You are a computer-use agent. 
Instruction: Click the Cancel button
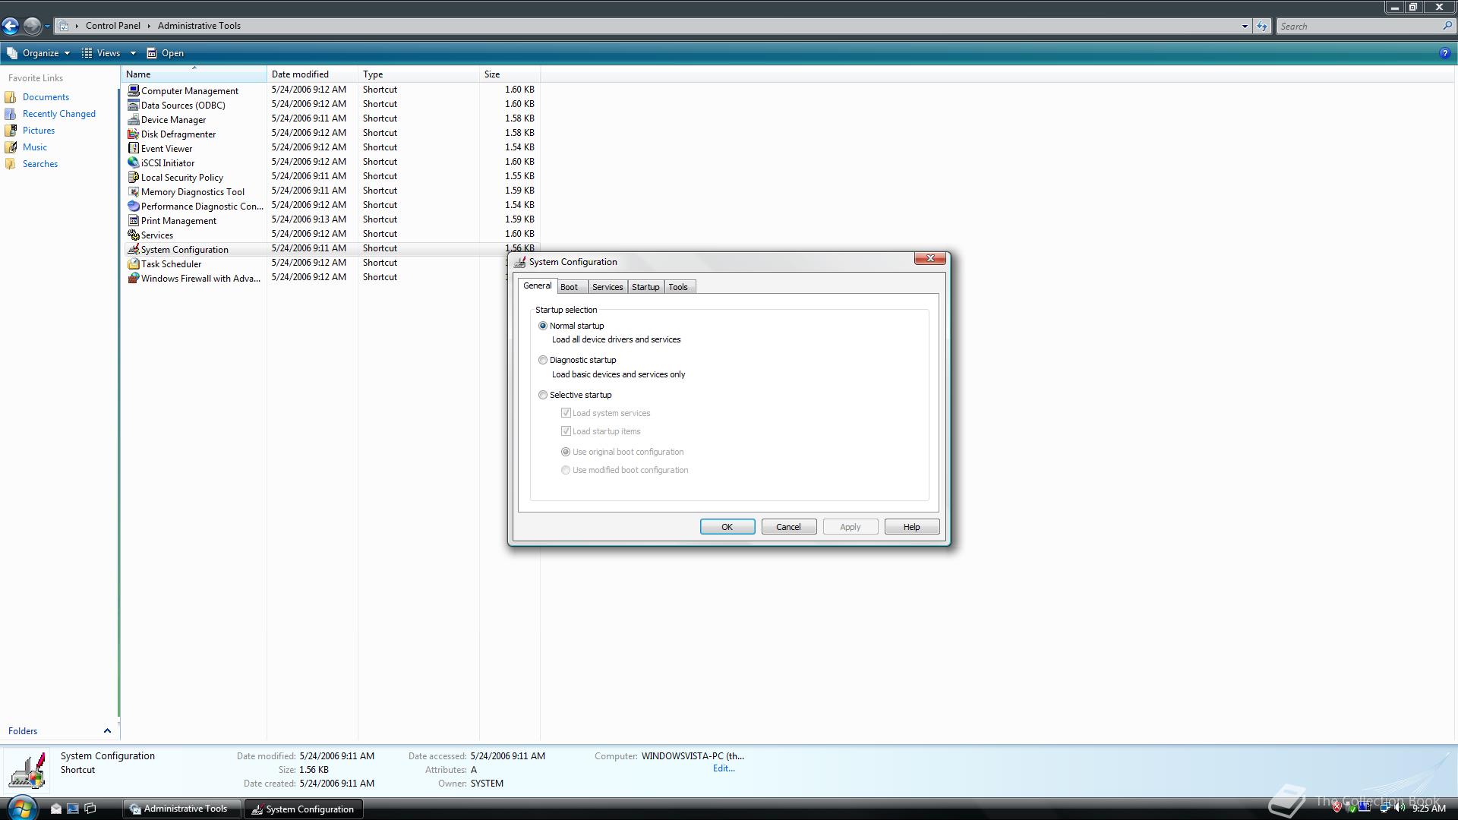[x=788, y=527]
